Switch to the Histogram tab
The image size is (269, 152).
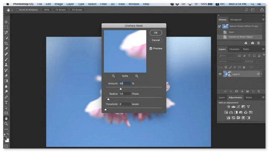(236, 20)
